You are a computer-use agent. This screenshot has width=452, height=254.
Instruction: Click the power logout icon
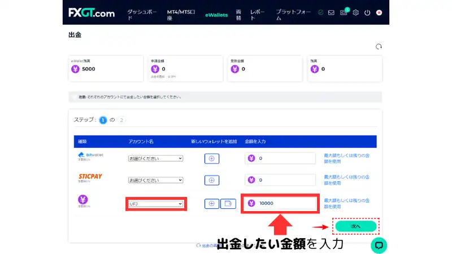point(367,12)
